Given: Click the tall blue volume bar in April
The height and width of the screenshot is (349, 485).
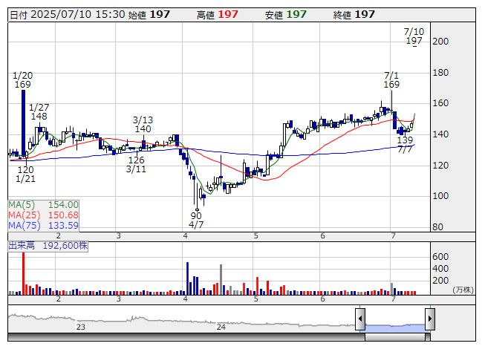Looking at the screenshot, I should pos(187,278).
